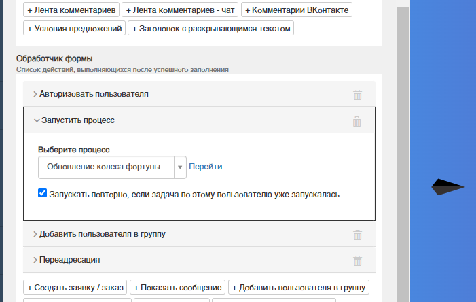Delete the Запустить процесс action
The width and height of the screenshot is (476, 302).
coord(356,121)
